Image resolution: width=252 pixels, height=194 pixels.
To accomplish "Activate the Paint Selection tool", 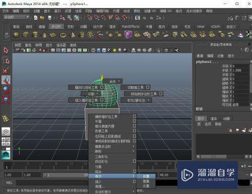I will tap(6, 70).
